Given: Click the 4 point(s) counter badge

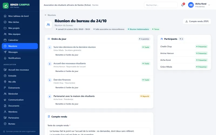Looking at the screenshot, I should (x=144, y=39).
